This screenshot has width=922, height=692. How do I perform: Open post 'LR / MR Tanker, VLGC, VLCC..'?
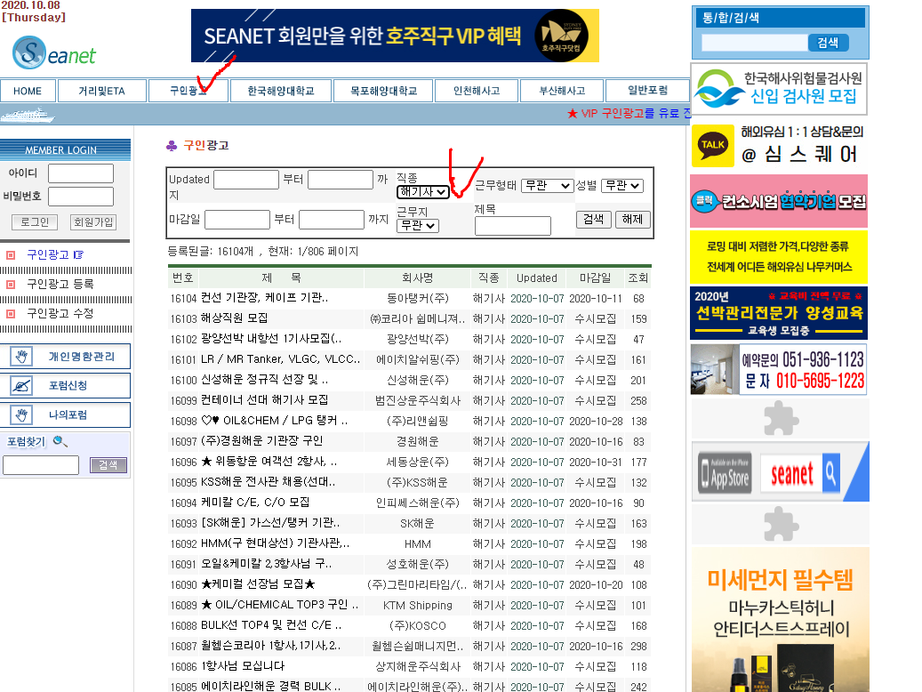click(x=280, y=359)
